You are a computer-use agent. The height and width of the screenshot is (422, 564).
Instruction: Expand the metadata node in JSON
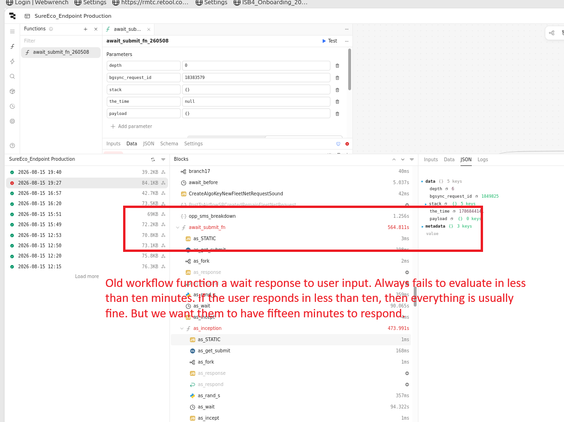click(422, 226)
